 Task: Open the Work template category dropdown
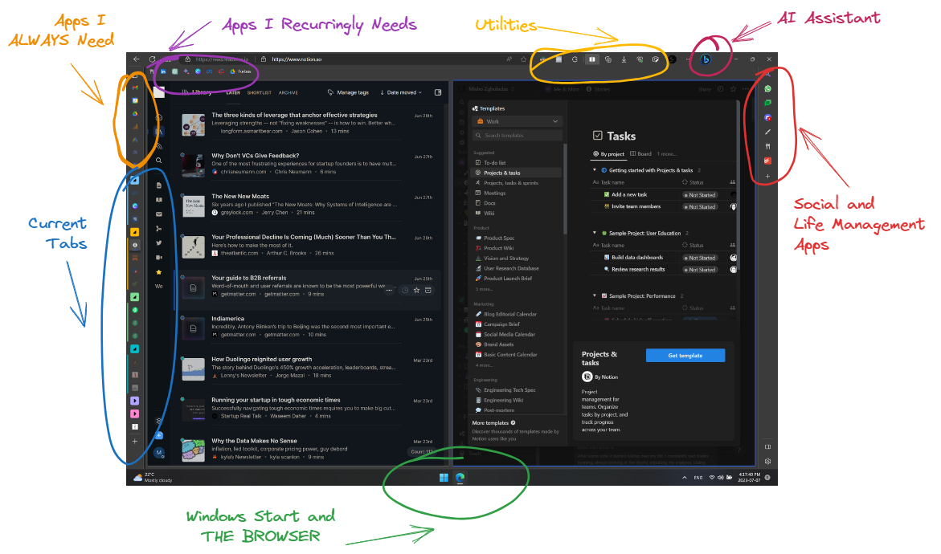click(x=518, y=121)
